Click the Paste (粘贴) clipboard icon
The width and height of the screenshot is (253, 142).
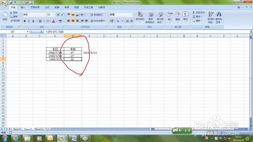tap(5, 14)
